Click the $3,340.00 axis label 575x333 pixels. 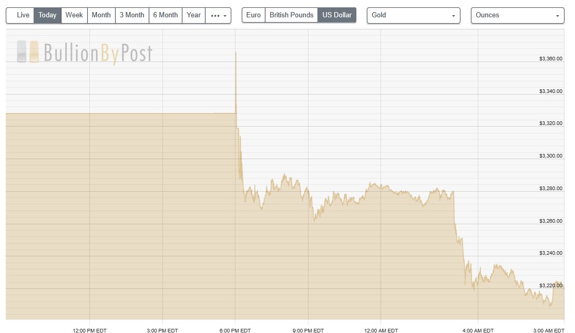(550, 91)
